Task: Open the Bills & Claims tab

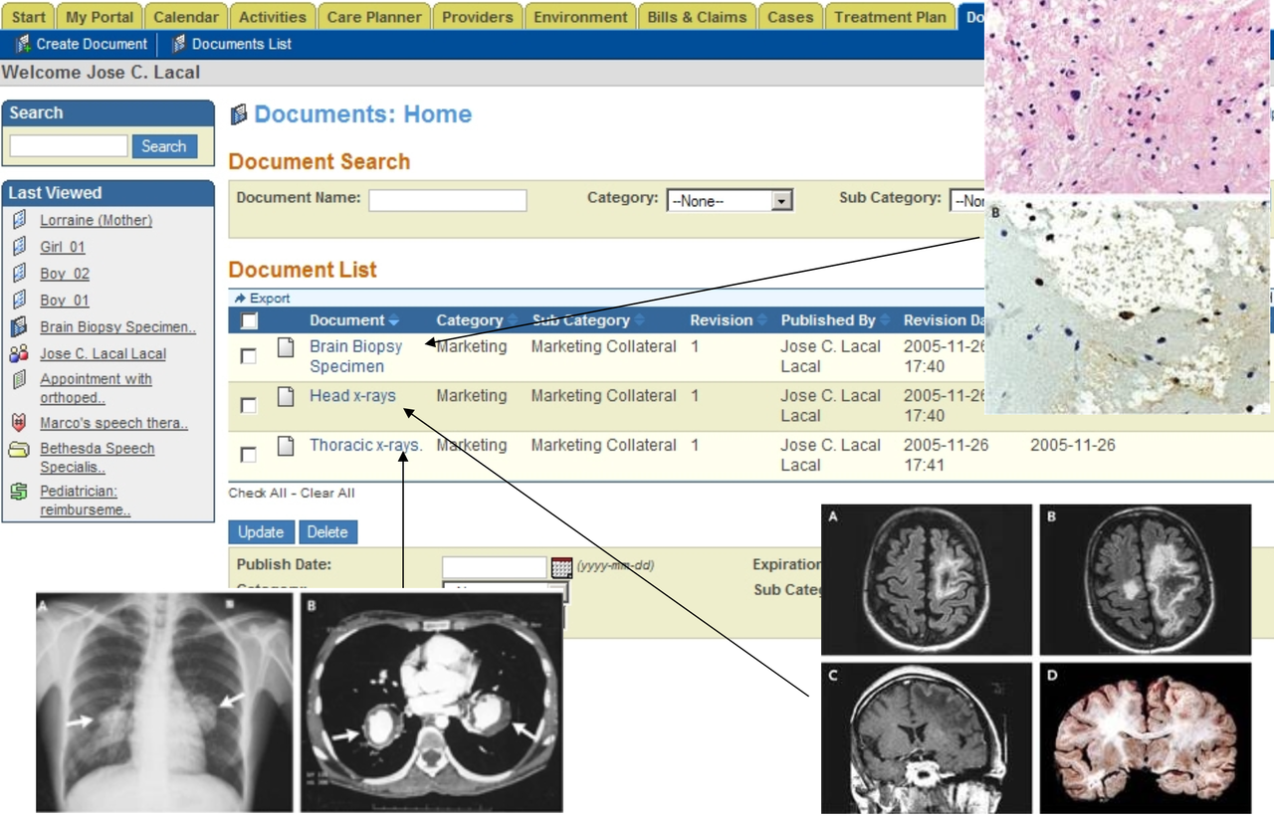Action: (x=697, y=16)
